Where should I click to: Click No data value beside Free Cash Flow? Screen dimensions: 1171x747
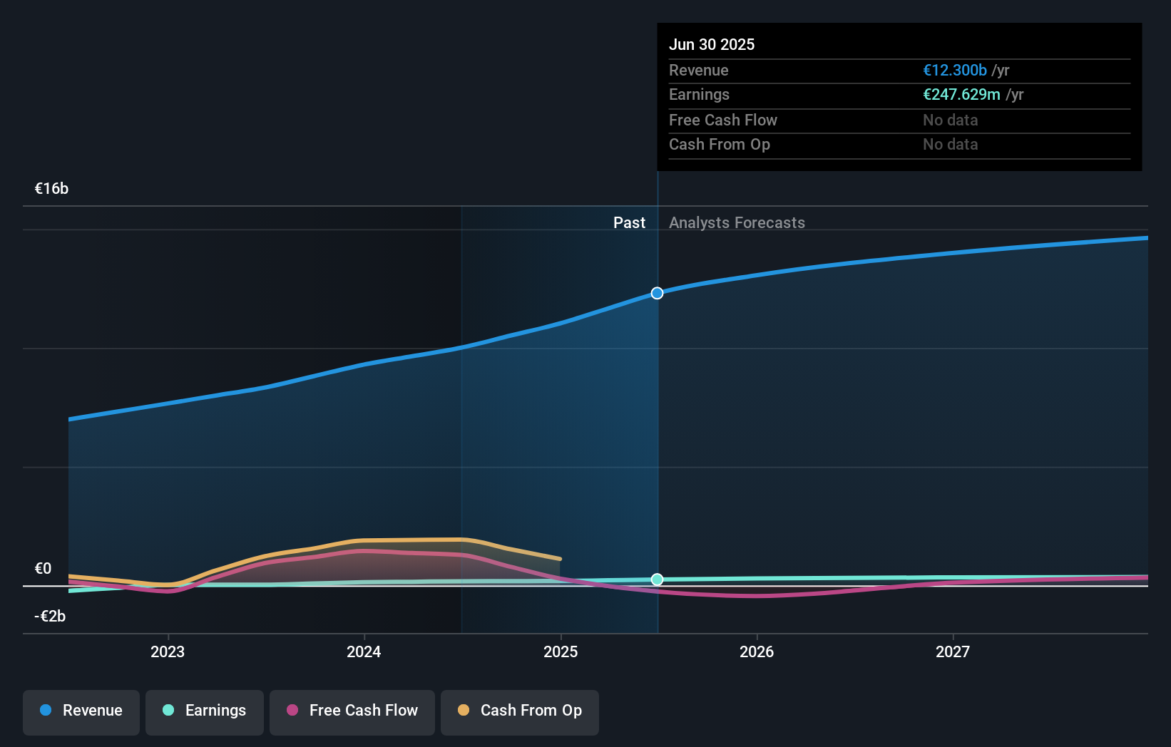[x=951, y=120]
